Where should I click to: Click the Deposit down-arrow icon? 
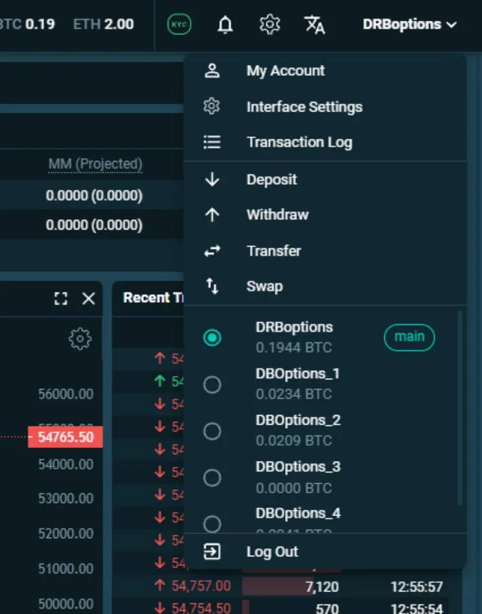coord(212,180)
